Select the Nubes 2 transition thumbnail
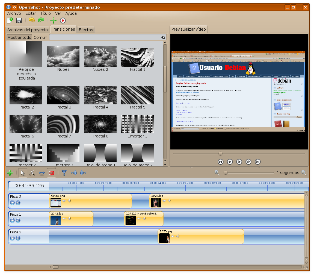This screenshot has width=314, height=276. coord(100,57)
